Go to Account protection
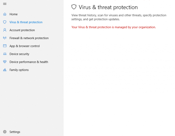The height and width of the screenshot is (136, 175). (x=22, y=30)
